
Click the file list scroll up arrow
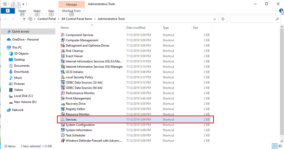pyautogui.click(x=282, y=27)
